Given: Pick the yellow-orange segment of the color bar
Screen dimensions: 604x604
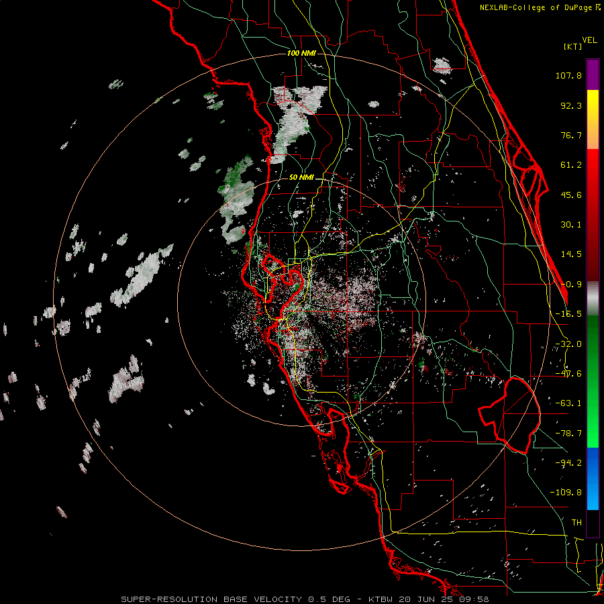Looking at the screenshot, I should pos(593,119).
